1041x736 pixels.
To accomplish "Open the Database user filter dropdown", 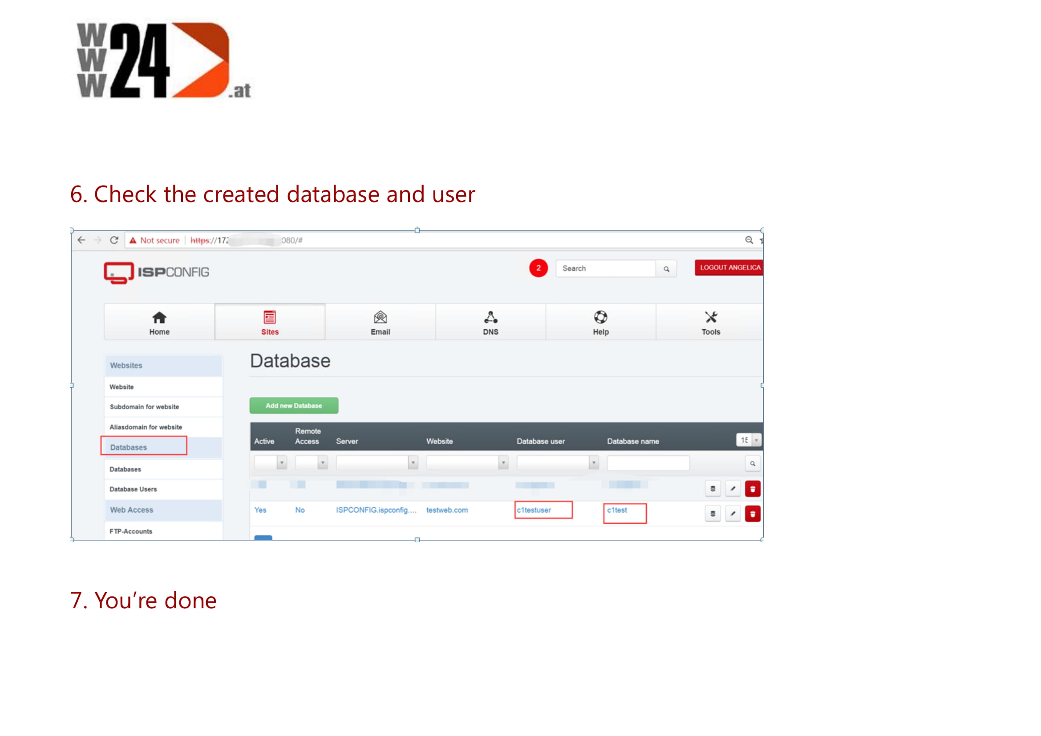I will pyautogui.click(x=557, y=462).
